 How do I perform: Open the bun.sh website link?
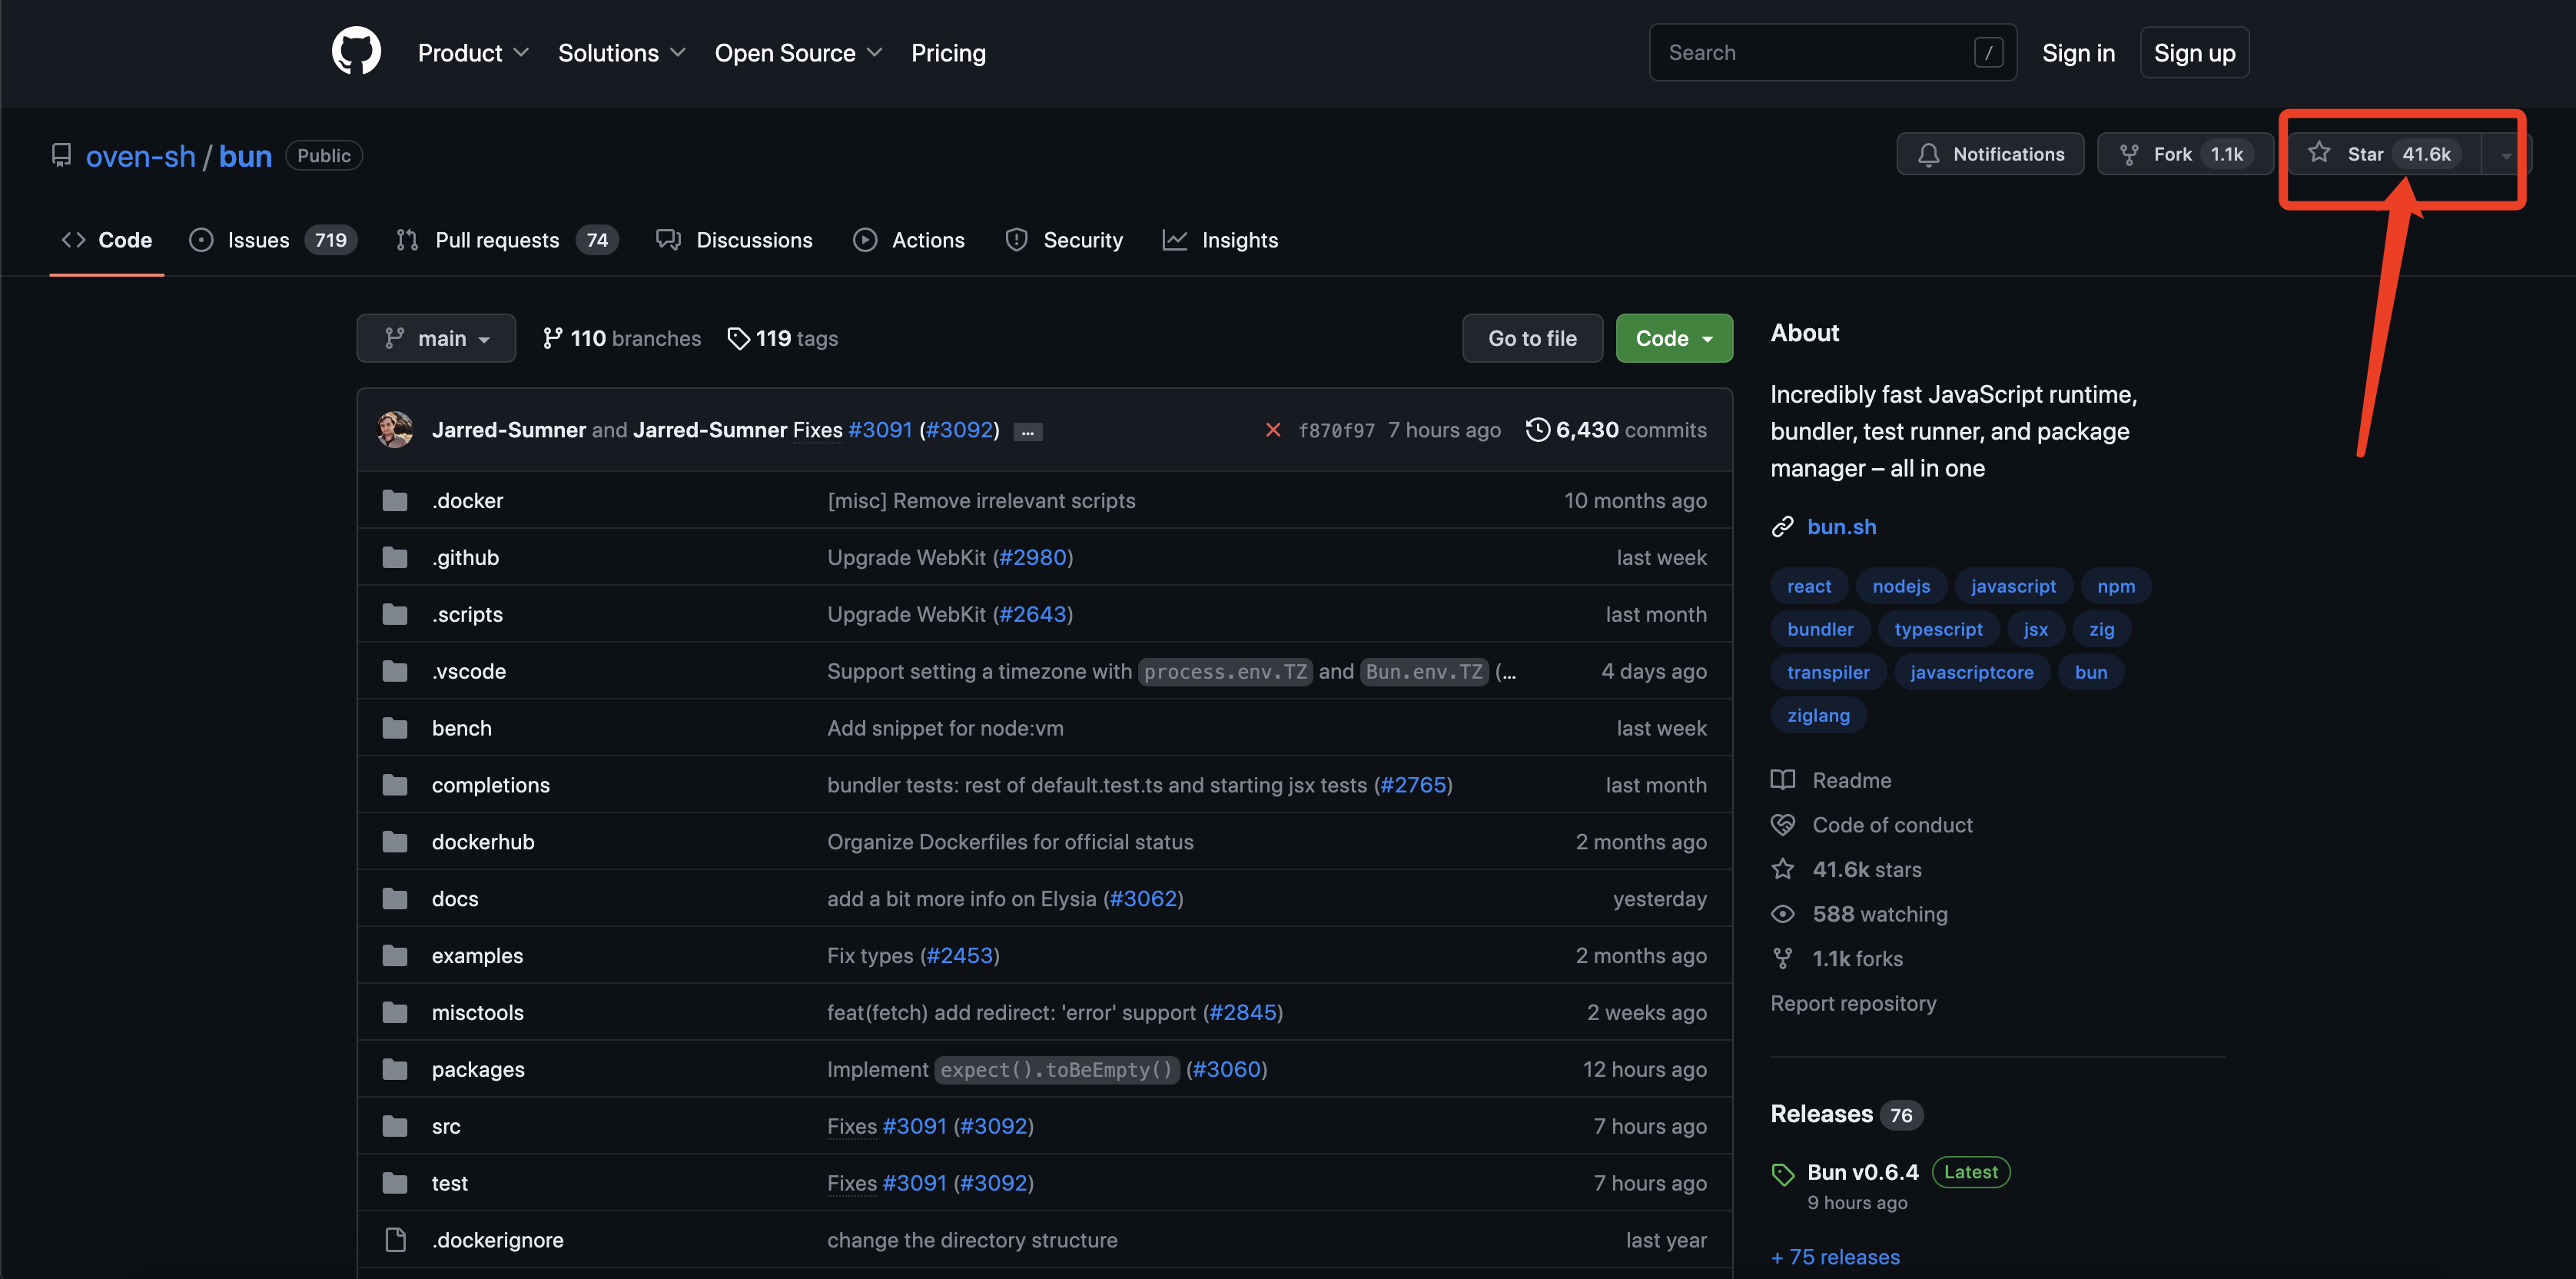[x=1841, y=527]
